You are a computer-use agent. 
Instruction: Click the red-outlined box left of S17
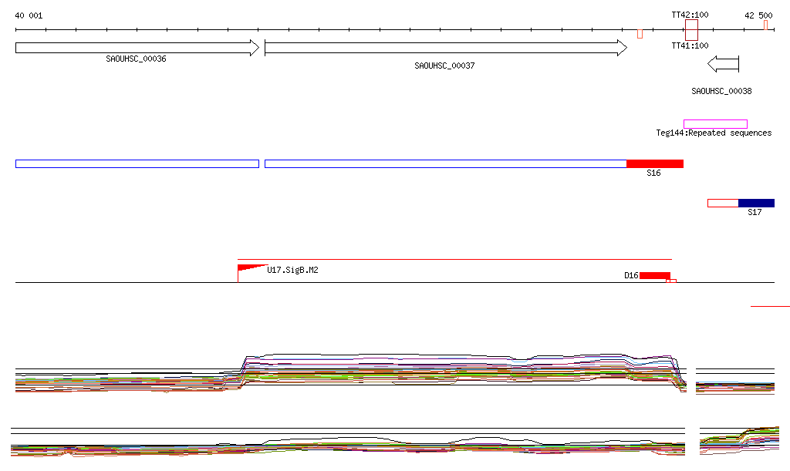pyautogui.click(x=723, y=203)
